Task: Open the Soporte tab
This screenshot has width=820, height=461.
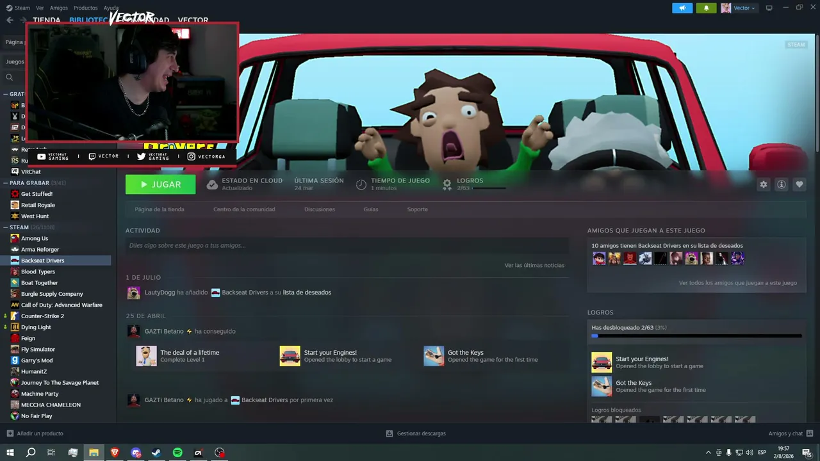Action: (418, 209)
